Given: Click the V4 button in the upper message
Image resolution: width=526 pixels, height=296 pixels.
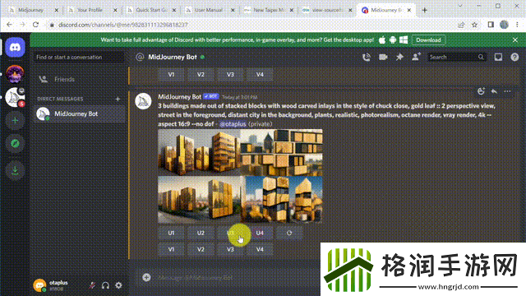Looking at the screenshot, I should pyautogui.click(x=260, y=75).
